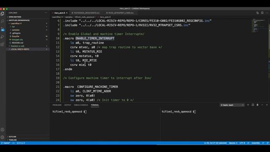This screenshot has width=270, height=152.
Task: Open notifications bell in status bar
Action: [267, 143]
